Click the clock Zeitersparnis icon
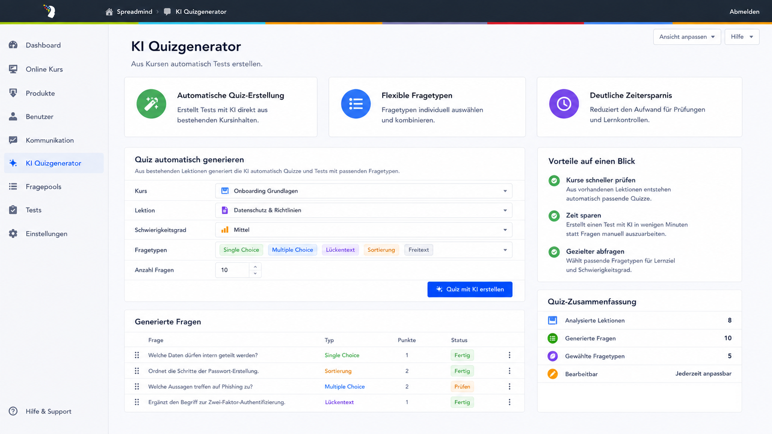The width and height of the screenshot is (772, 434). 564,104
